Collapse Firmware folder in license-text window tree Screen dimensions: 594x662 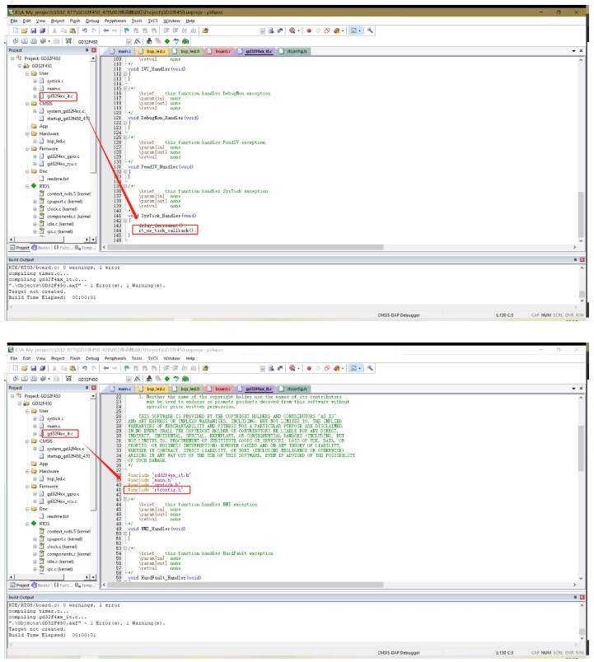coord(27,487)
